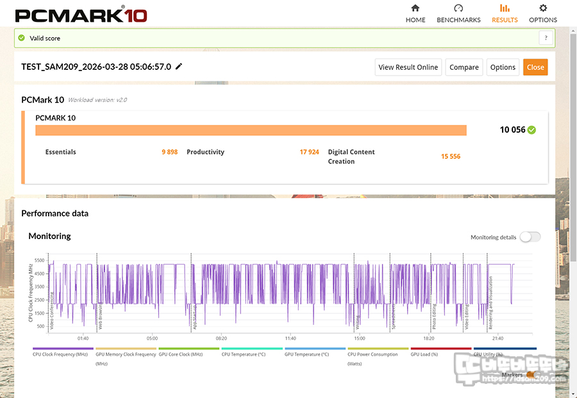
Task: Click the Spreadsheets chart marker
Action: [x=393, y=317]
